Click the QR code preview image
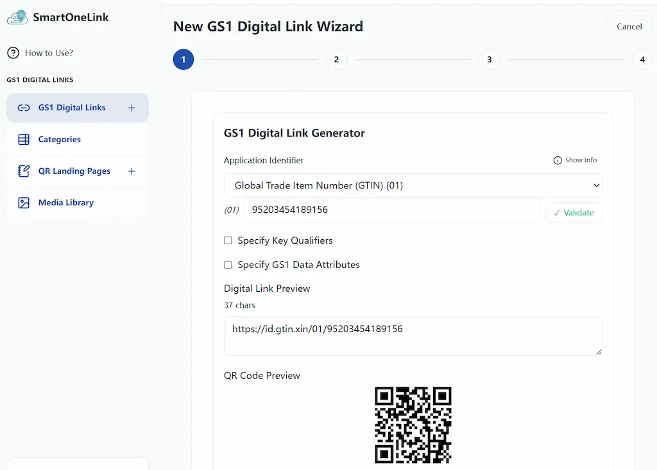Image resolution: width=657 pixels, height=470 pixels. click(x=413, y=424)
